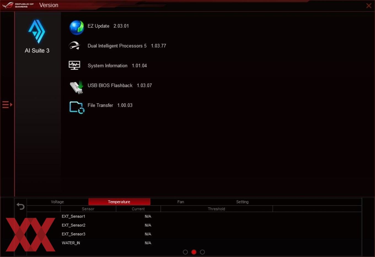
Task: Click the Dual Intelligent Processors 5 gauge icon
Action: 74,46
